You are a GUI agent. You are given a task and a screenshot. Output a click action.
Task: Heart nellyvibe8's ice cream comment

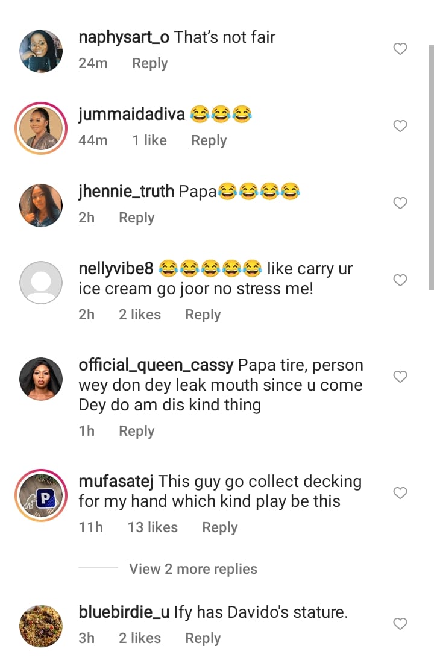[x=400, y=280]
